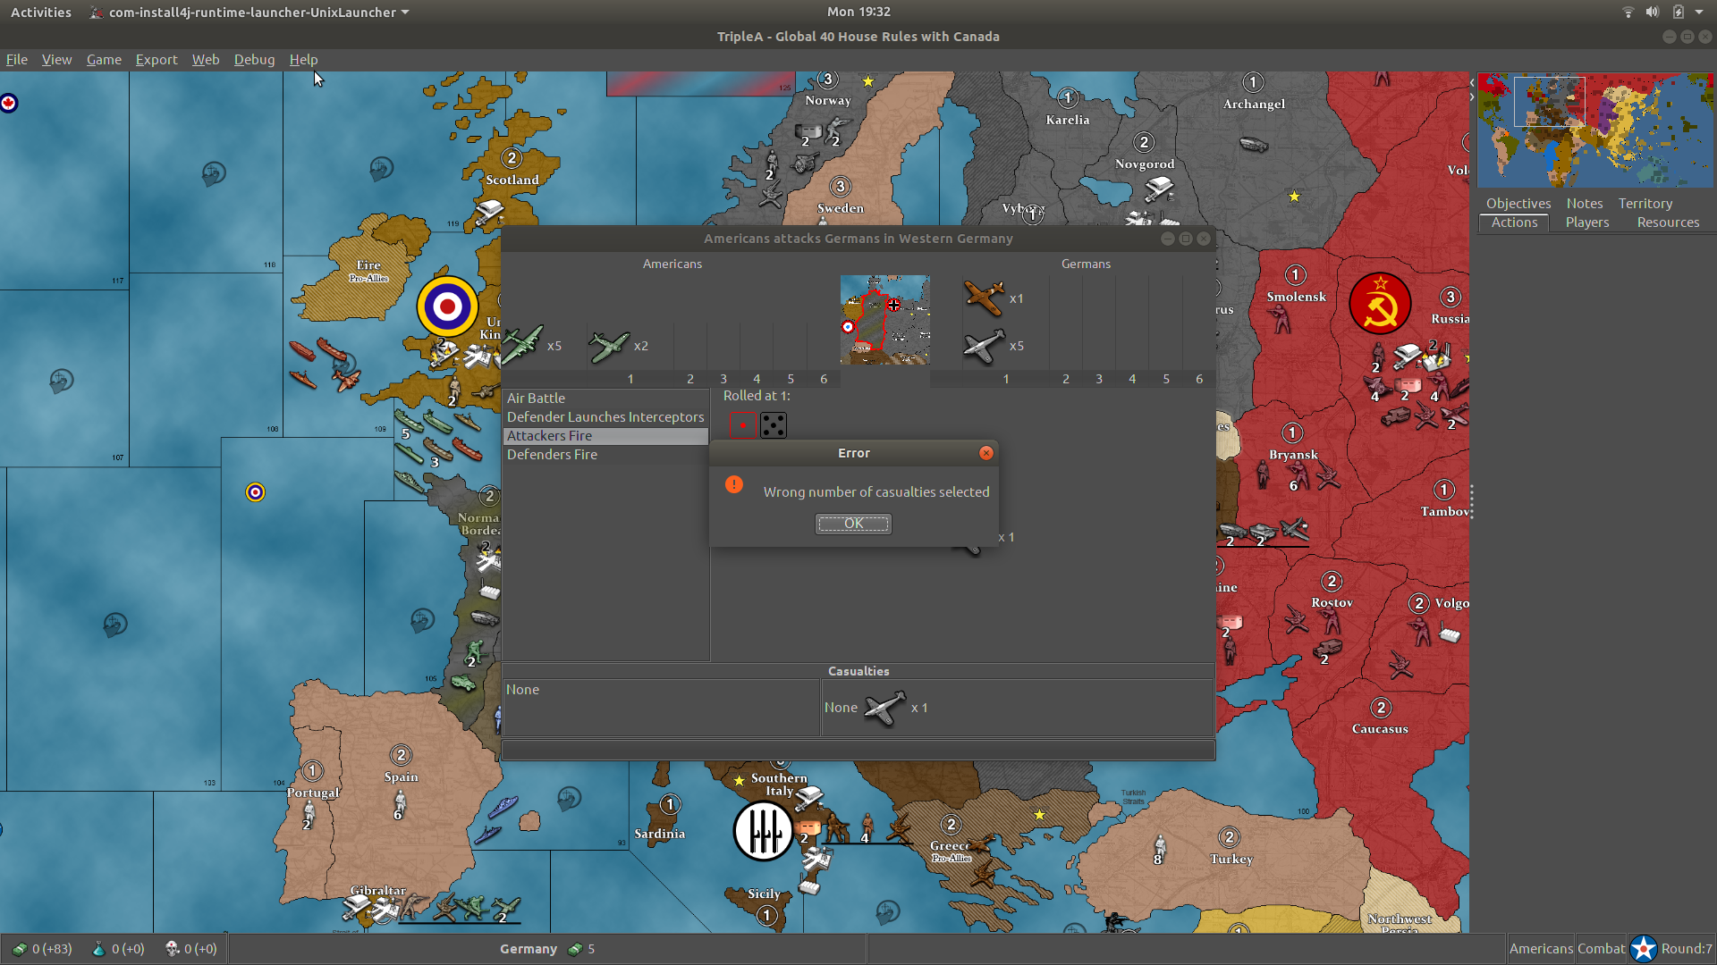The image size is (1717, 965).
Task: Open the Activities overview
Action: click(x=41, y=12)
